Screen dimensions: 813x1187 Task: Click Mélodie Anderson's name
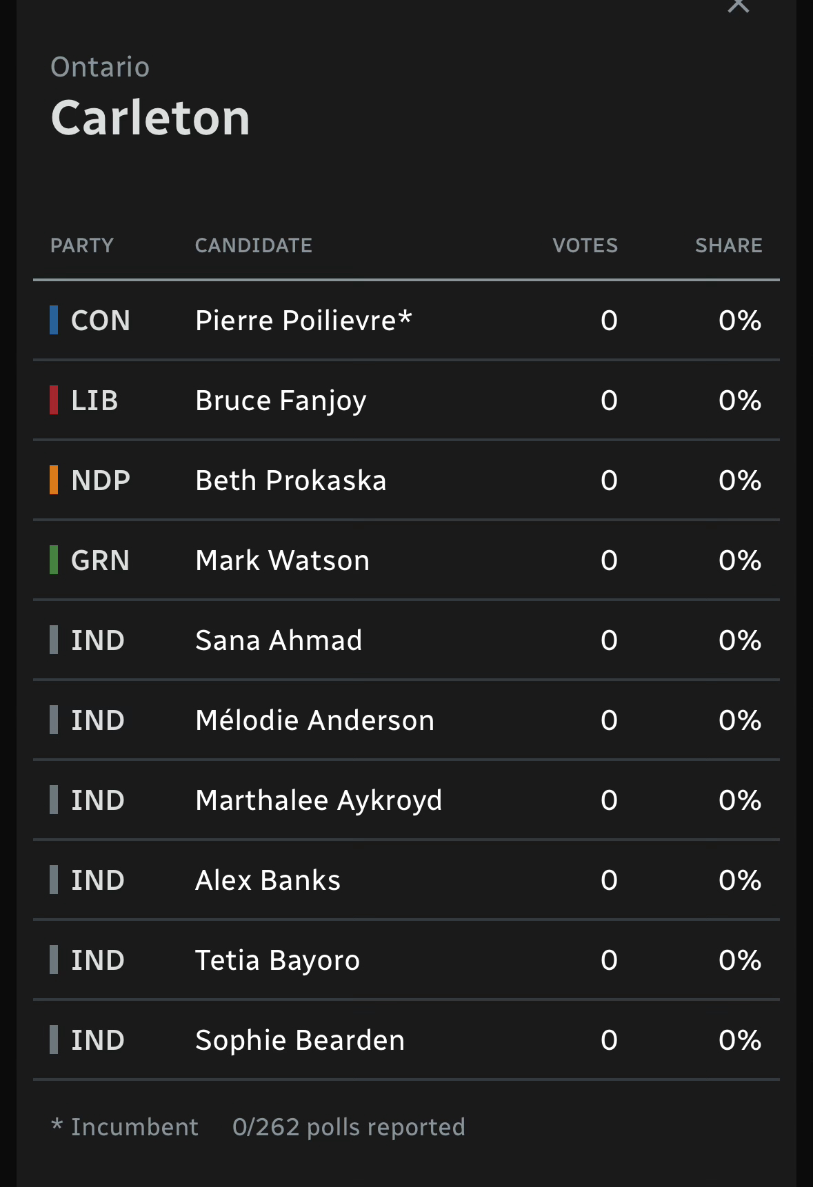(314, 720)
